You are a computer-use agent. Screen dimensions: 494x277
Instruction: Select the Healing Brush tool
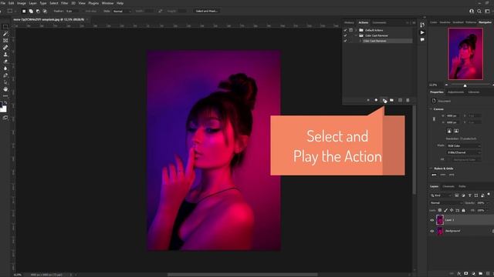(5, 48)
